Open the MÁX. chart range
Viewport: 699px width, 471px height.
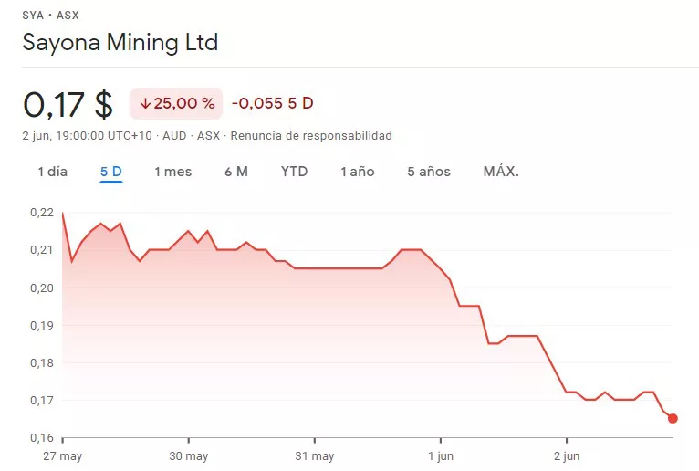501,172
